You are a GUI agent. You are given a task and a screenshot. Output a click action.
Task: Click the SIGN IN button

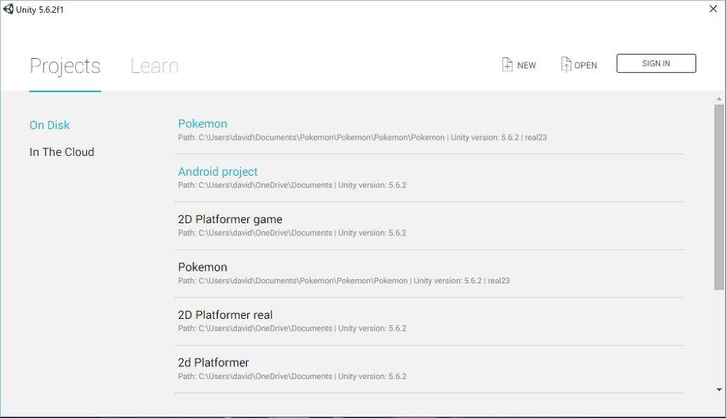656,64
